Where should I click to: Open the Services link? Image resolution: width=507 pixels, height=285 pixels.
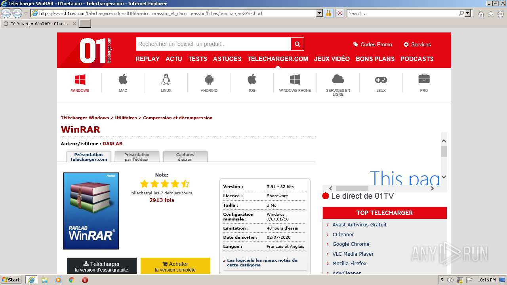[417, 44]
